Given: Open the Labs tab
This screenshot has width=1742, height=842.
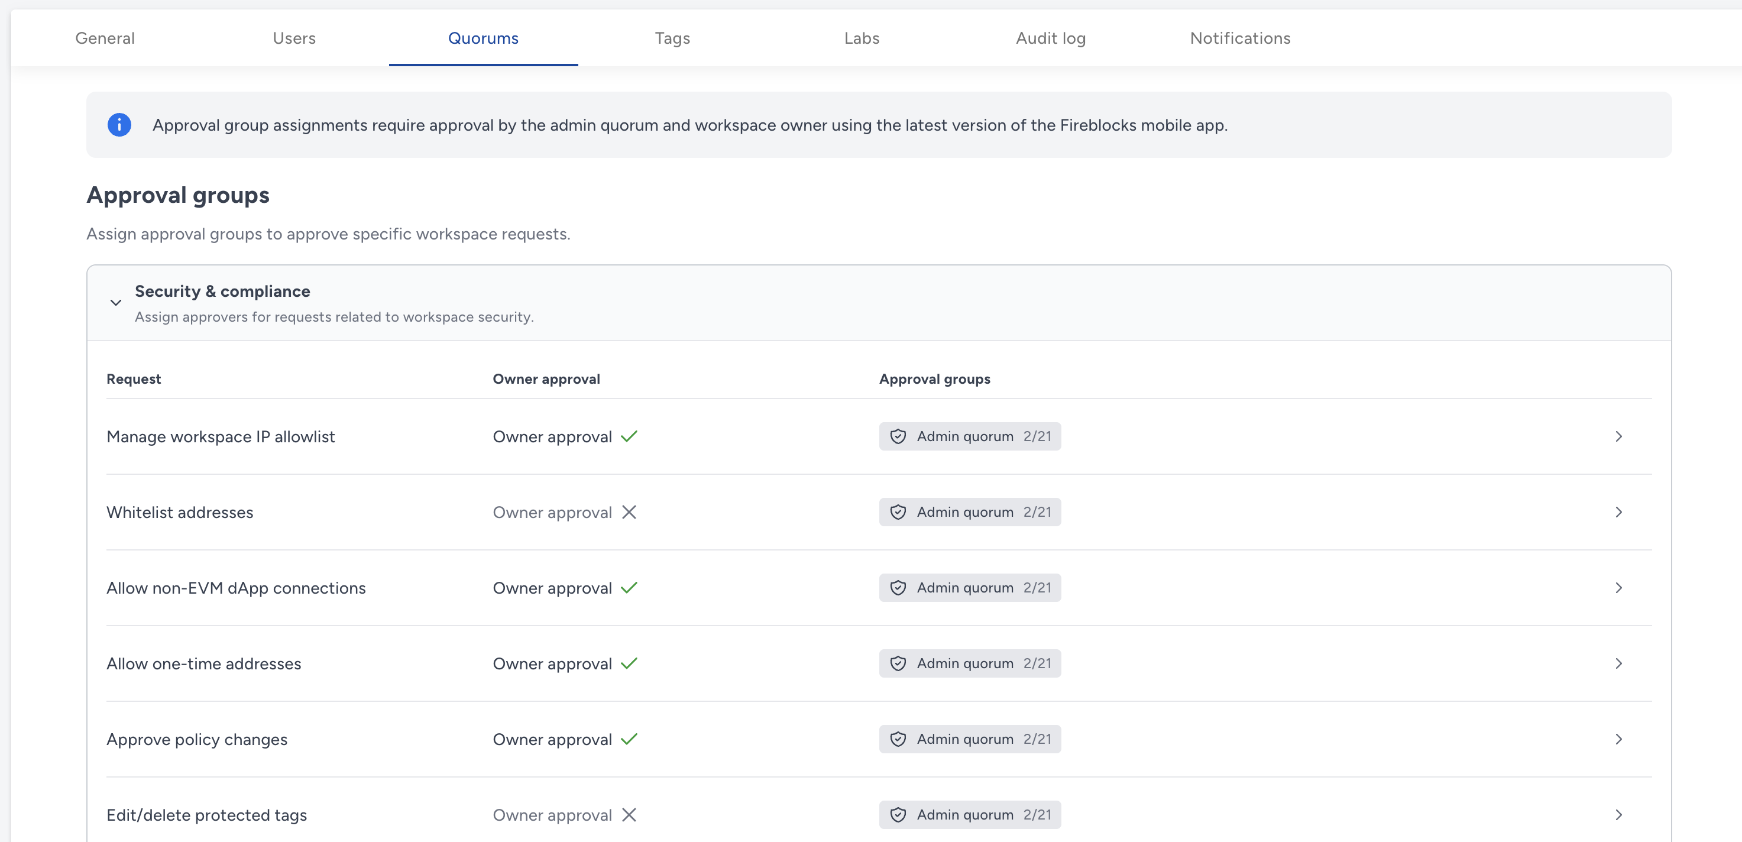Looking at the screenshot, I should [862, 38].
